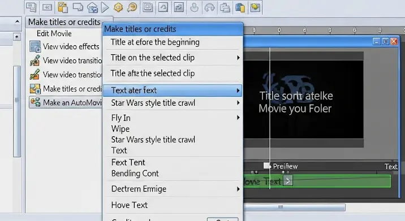Click the white playhead line in the preview

point(270,118)
